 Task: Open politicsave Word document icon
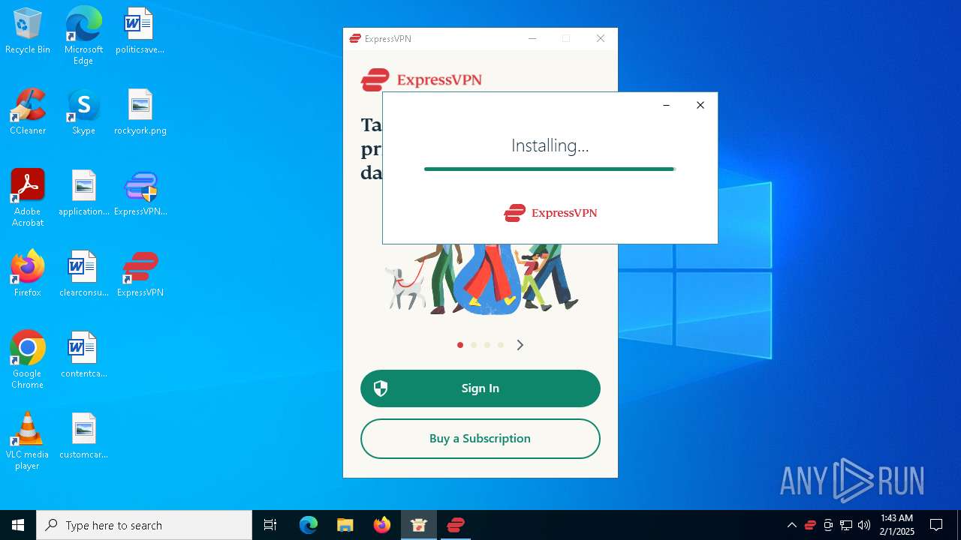[x=140, y=31]
